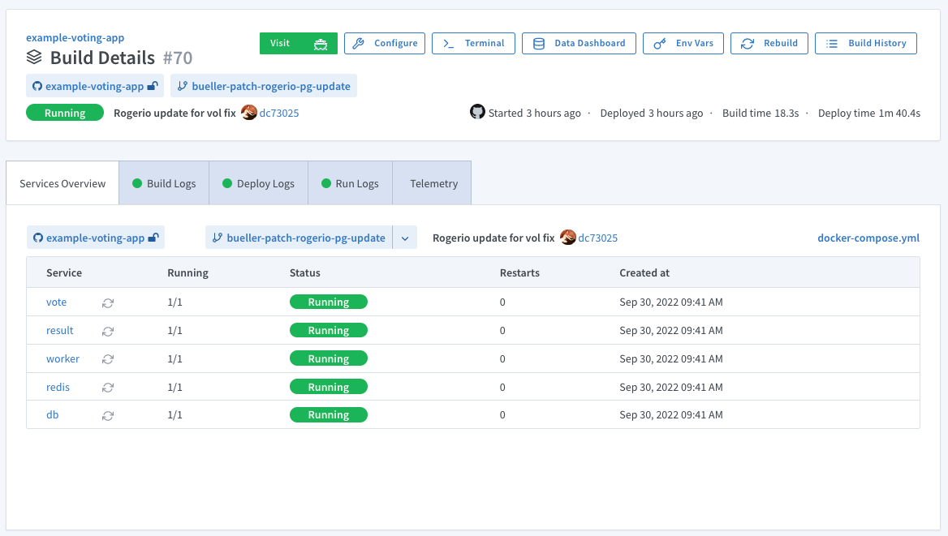Click the database icon on Data Dashboard
Screen dimensions: 948x536
[x=539, y=44]
